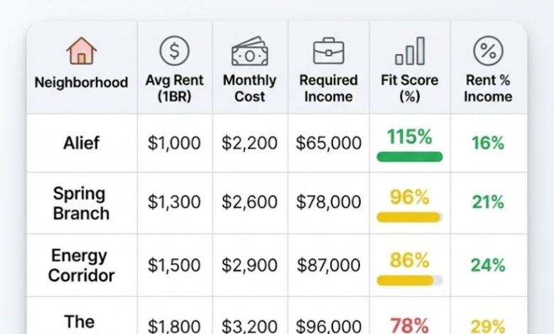554x334 pixels.
Task: Select the Alief neighborhood row label
Action: click(81, 143)
